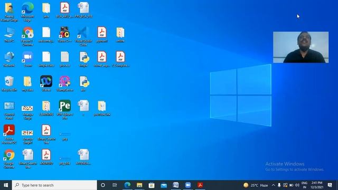338x190 pixels.
Task: Open Microsoft Edge from the taskbar
Action: (x=127, y=185)
